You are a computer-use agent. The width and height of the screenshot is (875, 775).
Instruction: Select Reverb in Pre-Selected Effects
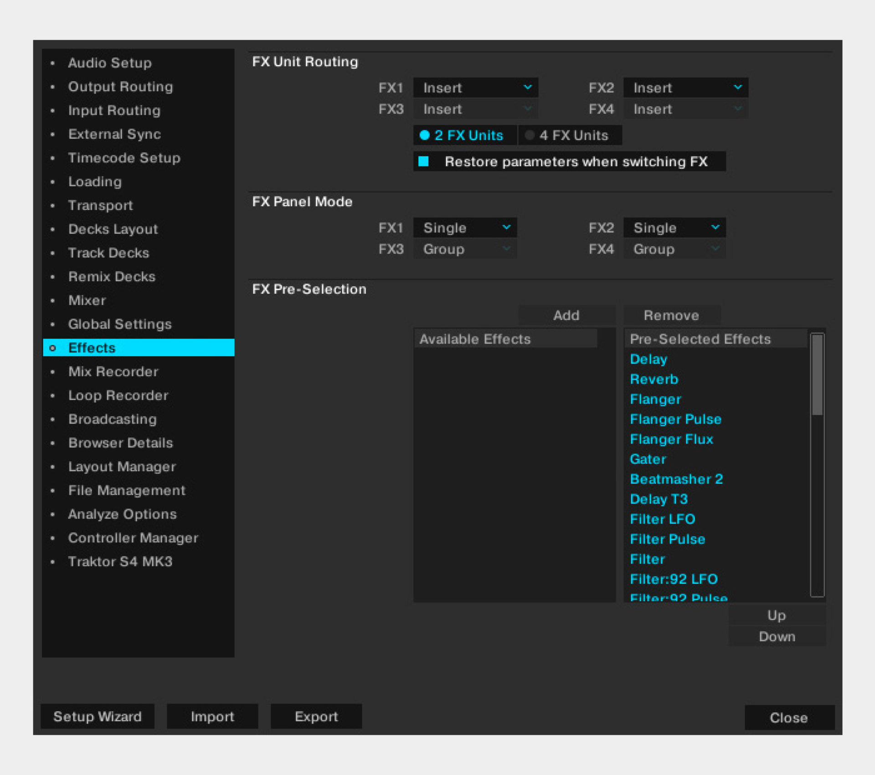coord(654,379)
